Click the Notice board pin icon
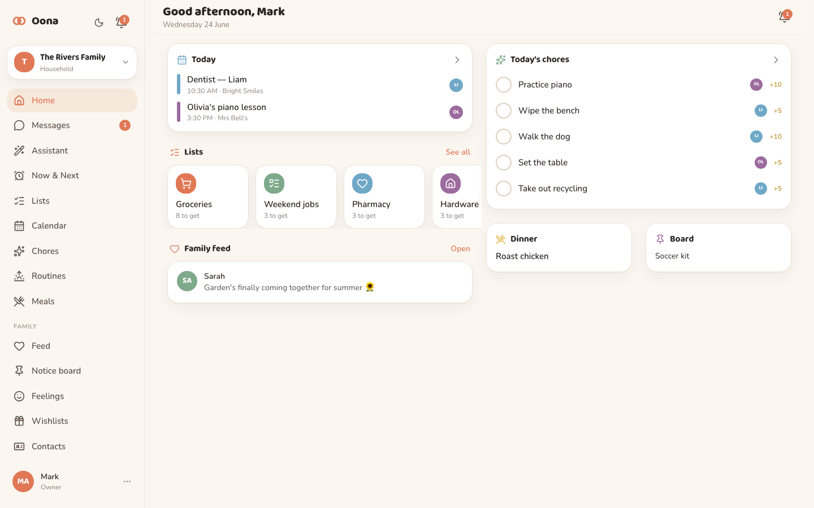814x508 pixels. coord(19,371)
